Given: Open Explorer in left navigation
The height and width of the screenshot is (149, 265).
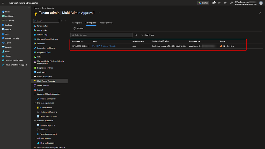Looking at the screenshot, I should tap(9, 25).
